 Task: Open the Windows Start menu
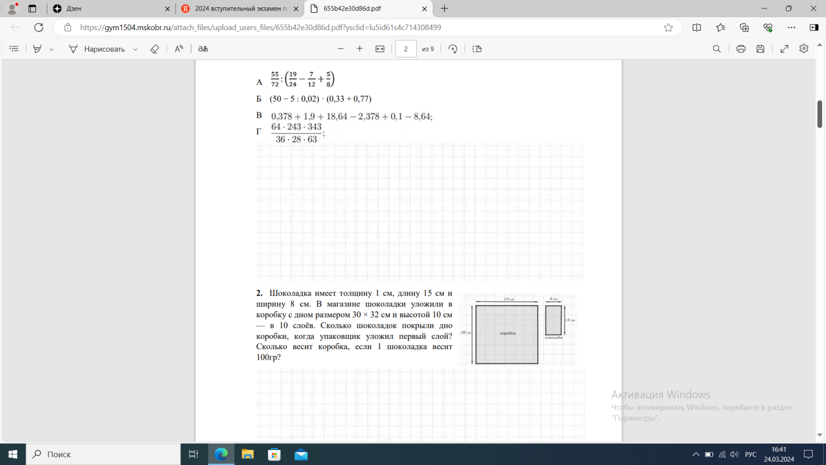(13, 454)
